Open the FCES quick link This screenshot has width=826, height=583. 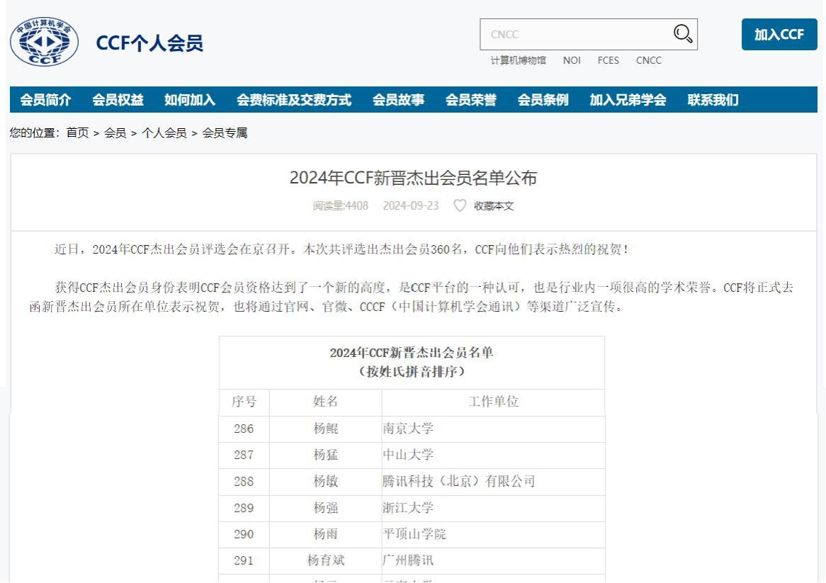point(608,60)
